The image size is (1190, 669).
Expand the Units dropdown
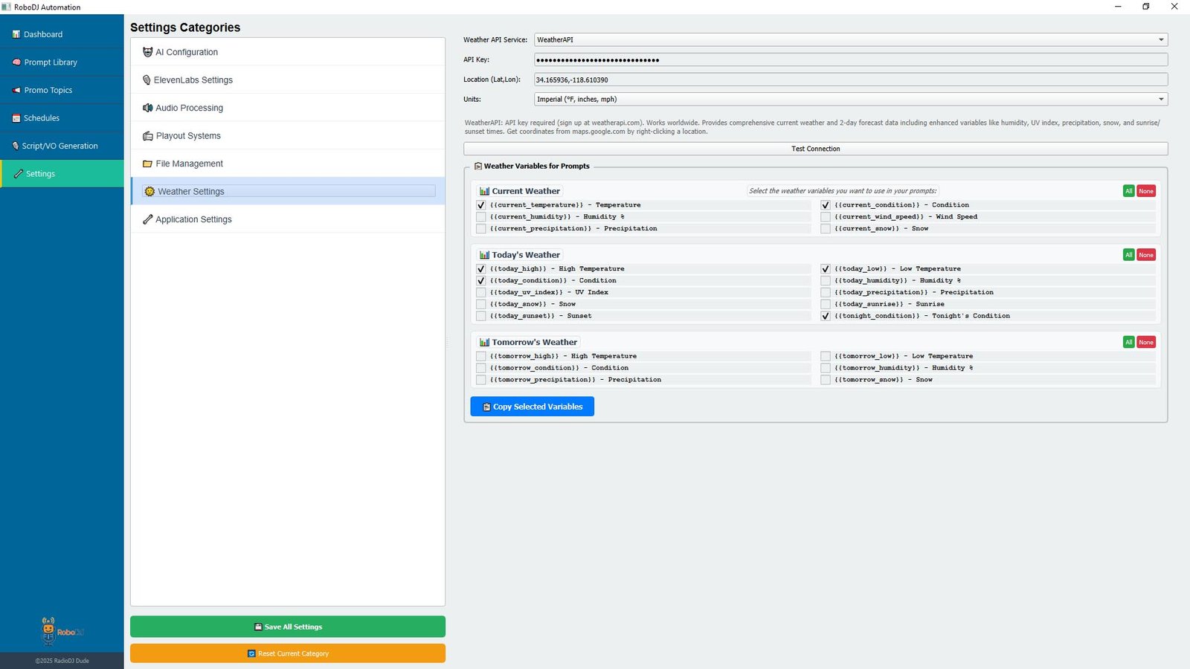850,100
